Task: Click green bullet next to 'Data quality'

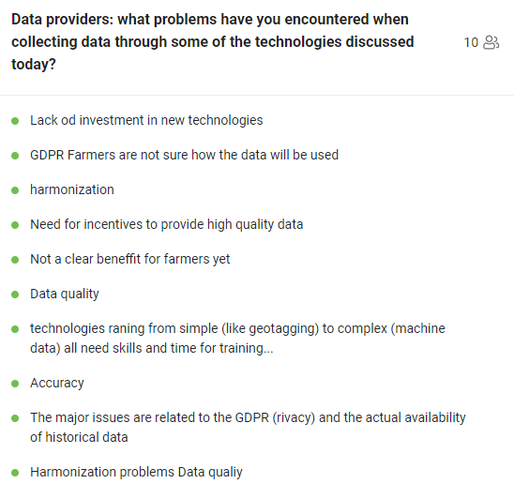Action: pos(15,295)
